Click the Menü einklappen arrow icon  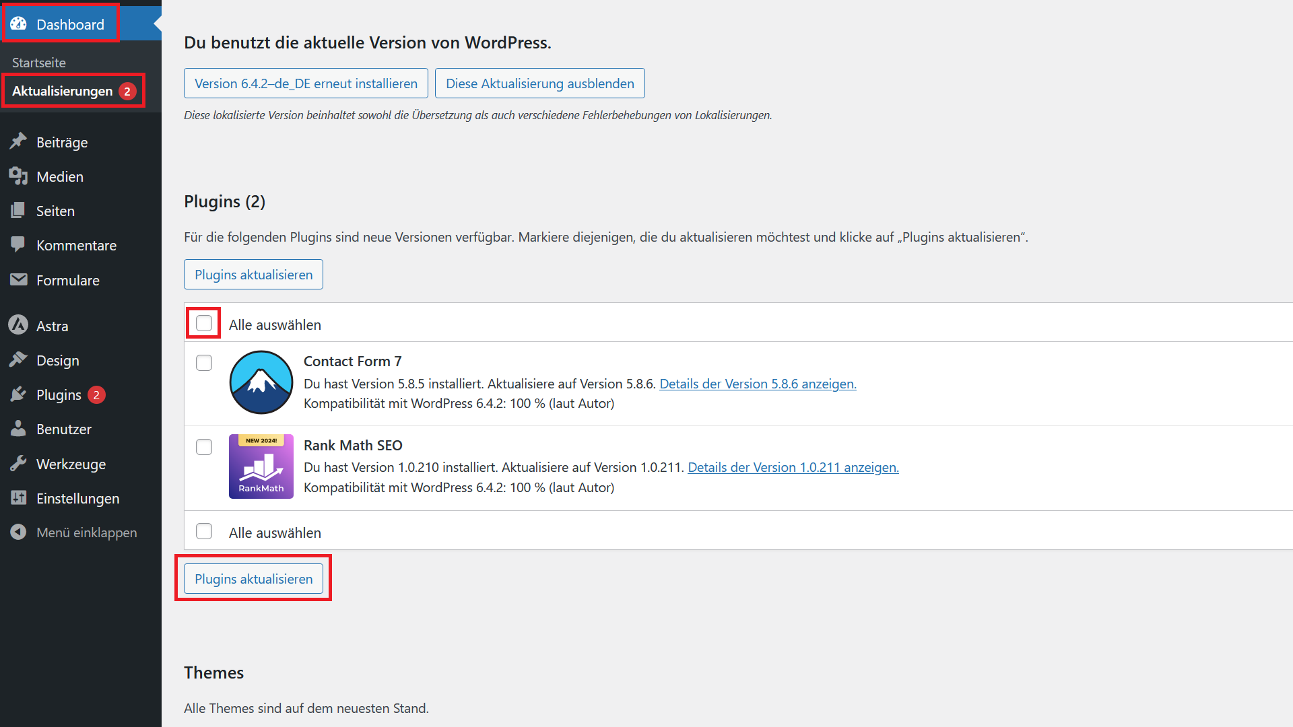(x=18, y=532)
